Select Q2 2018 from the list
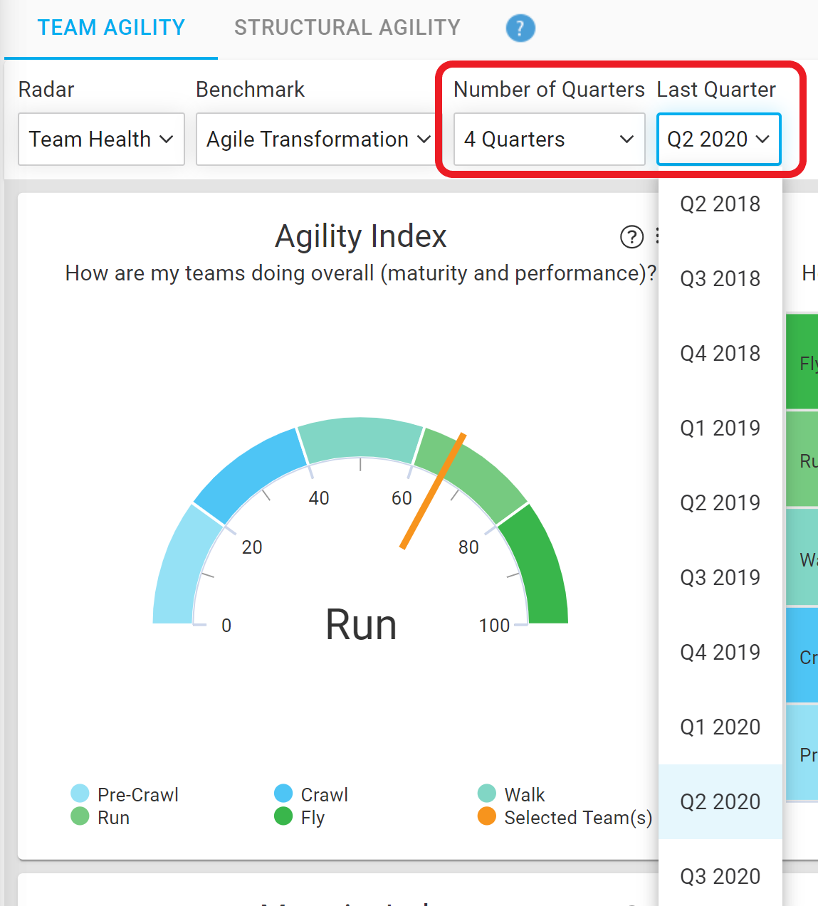 pyautogui.click(x=720, y=204)
